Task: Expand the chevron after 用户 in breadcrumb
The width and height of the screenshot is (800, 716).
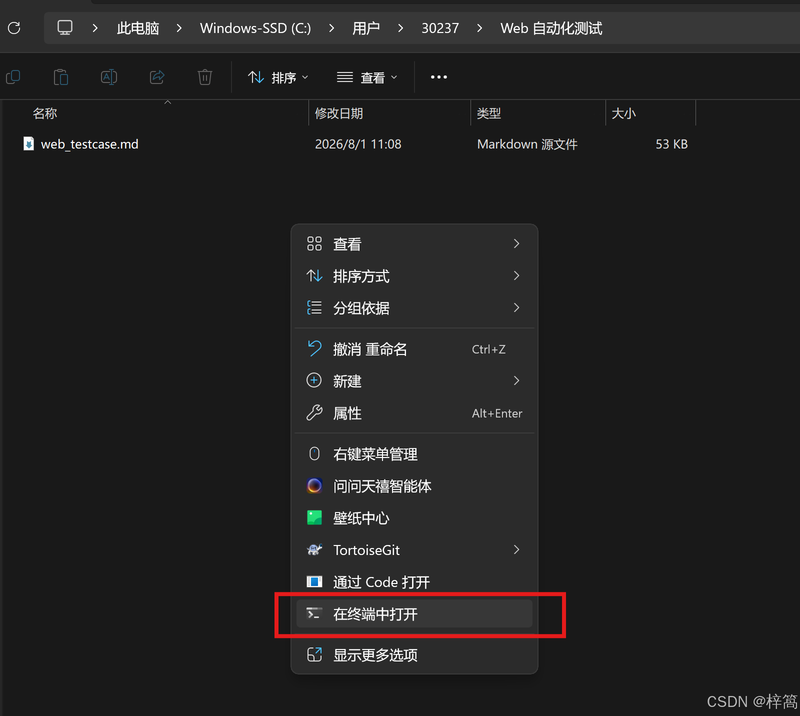Action: 400,28
